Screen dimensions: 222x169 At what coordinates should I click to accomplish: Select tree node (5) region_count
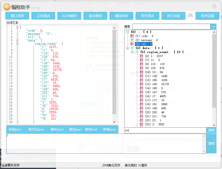162,52
